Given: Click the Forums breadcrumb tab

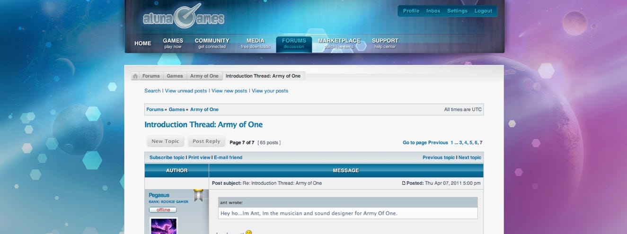Looking at the screenshot, I should 151,76.
